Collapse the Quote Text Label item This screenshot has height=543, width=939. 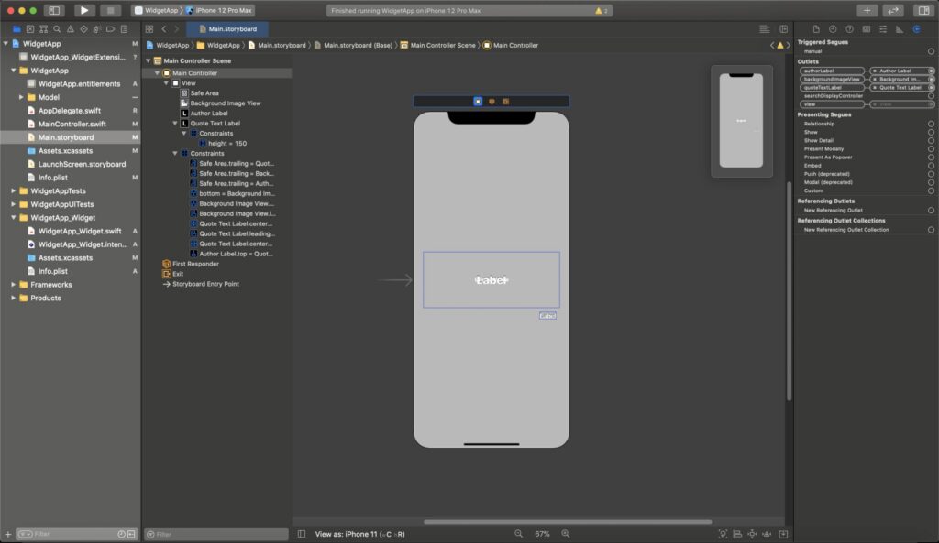click(x=175, y=124)
